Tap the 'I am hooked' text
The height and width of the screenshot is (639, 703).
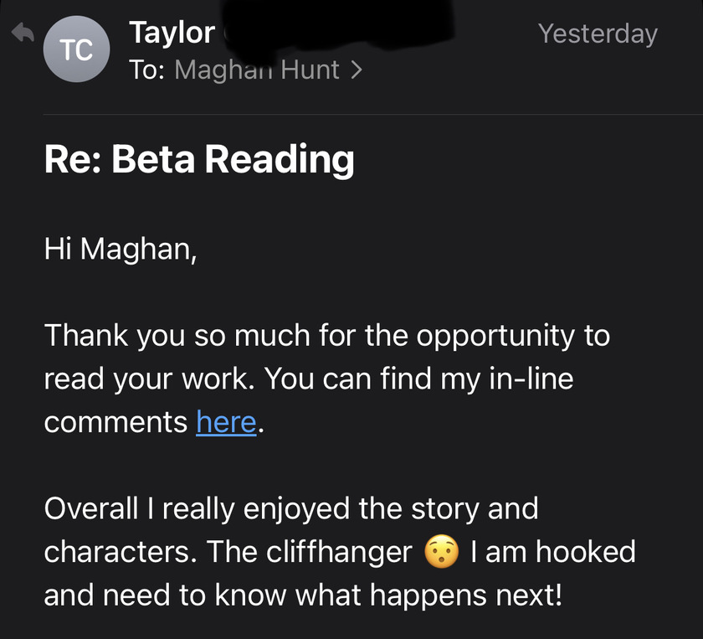(x=553, y=552)
